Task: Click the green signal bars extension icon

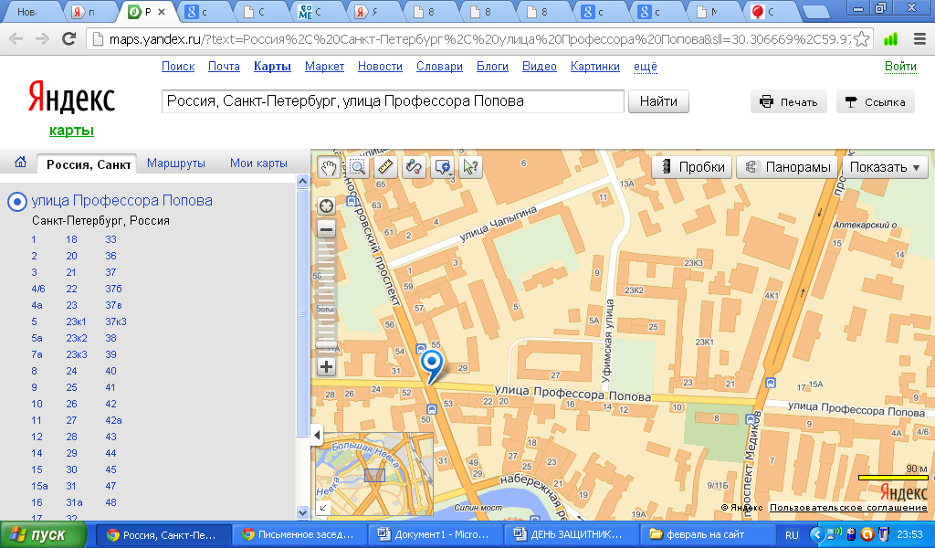Action: (890, 39)
